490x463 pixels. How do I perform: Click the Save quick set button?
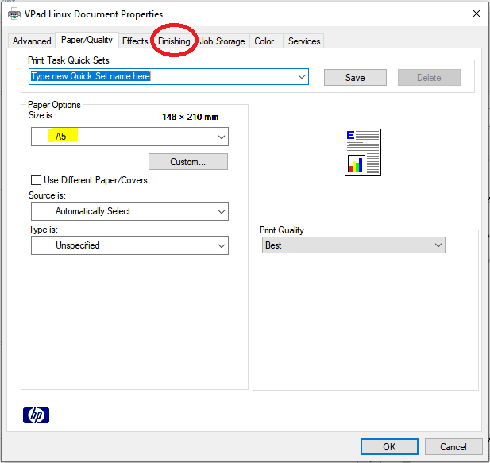coord(355,78)
